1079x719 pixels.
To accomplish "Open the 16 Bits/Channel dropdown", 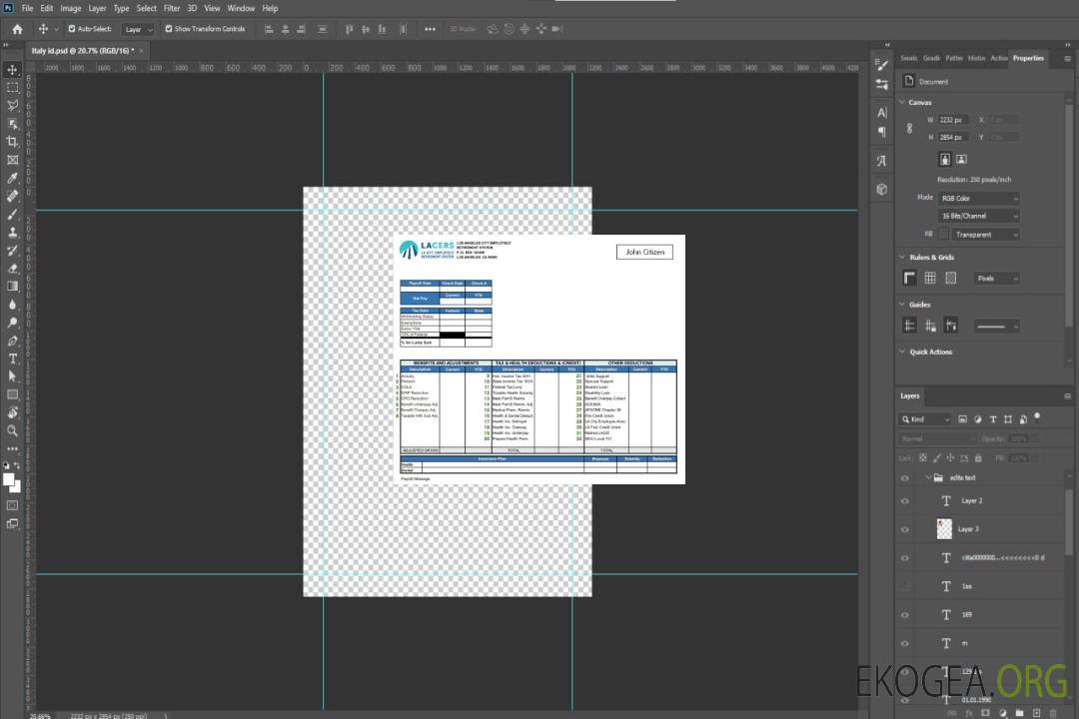I will 979,216.
